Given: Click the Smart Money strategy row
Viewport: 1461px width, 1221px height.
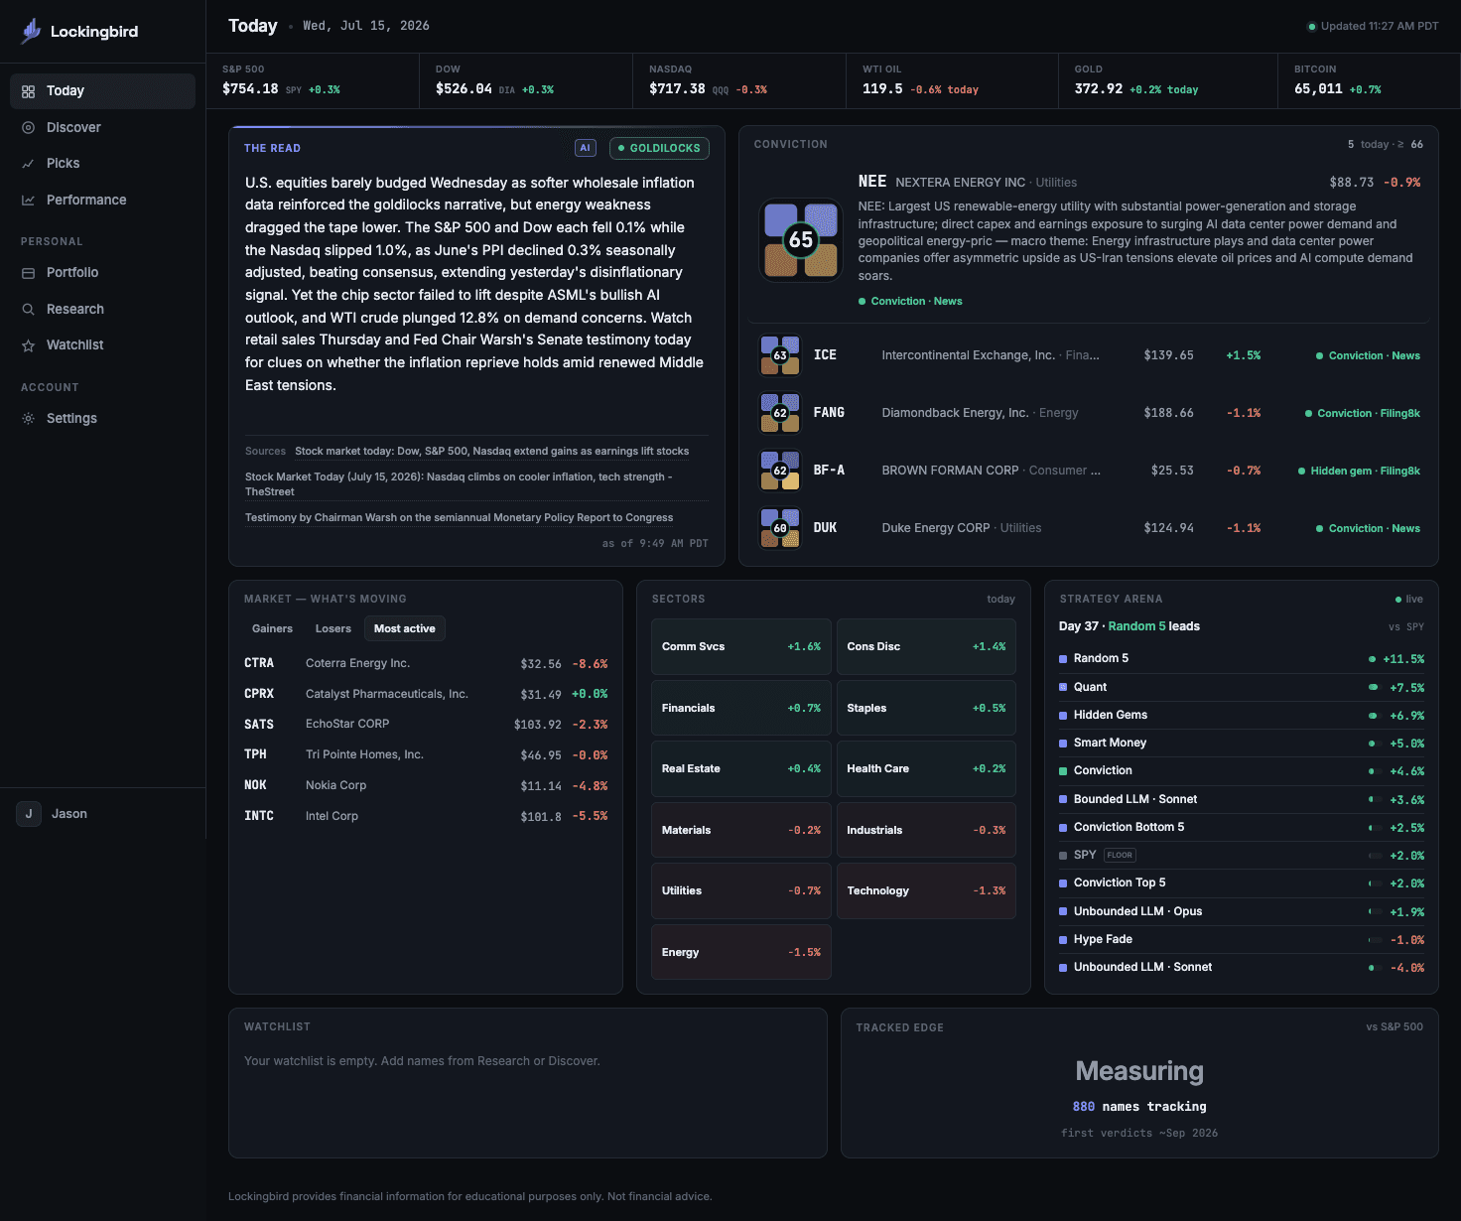Looking at the screenshot, I should (1242, 743).
